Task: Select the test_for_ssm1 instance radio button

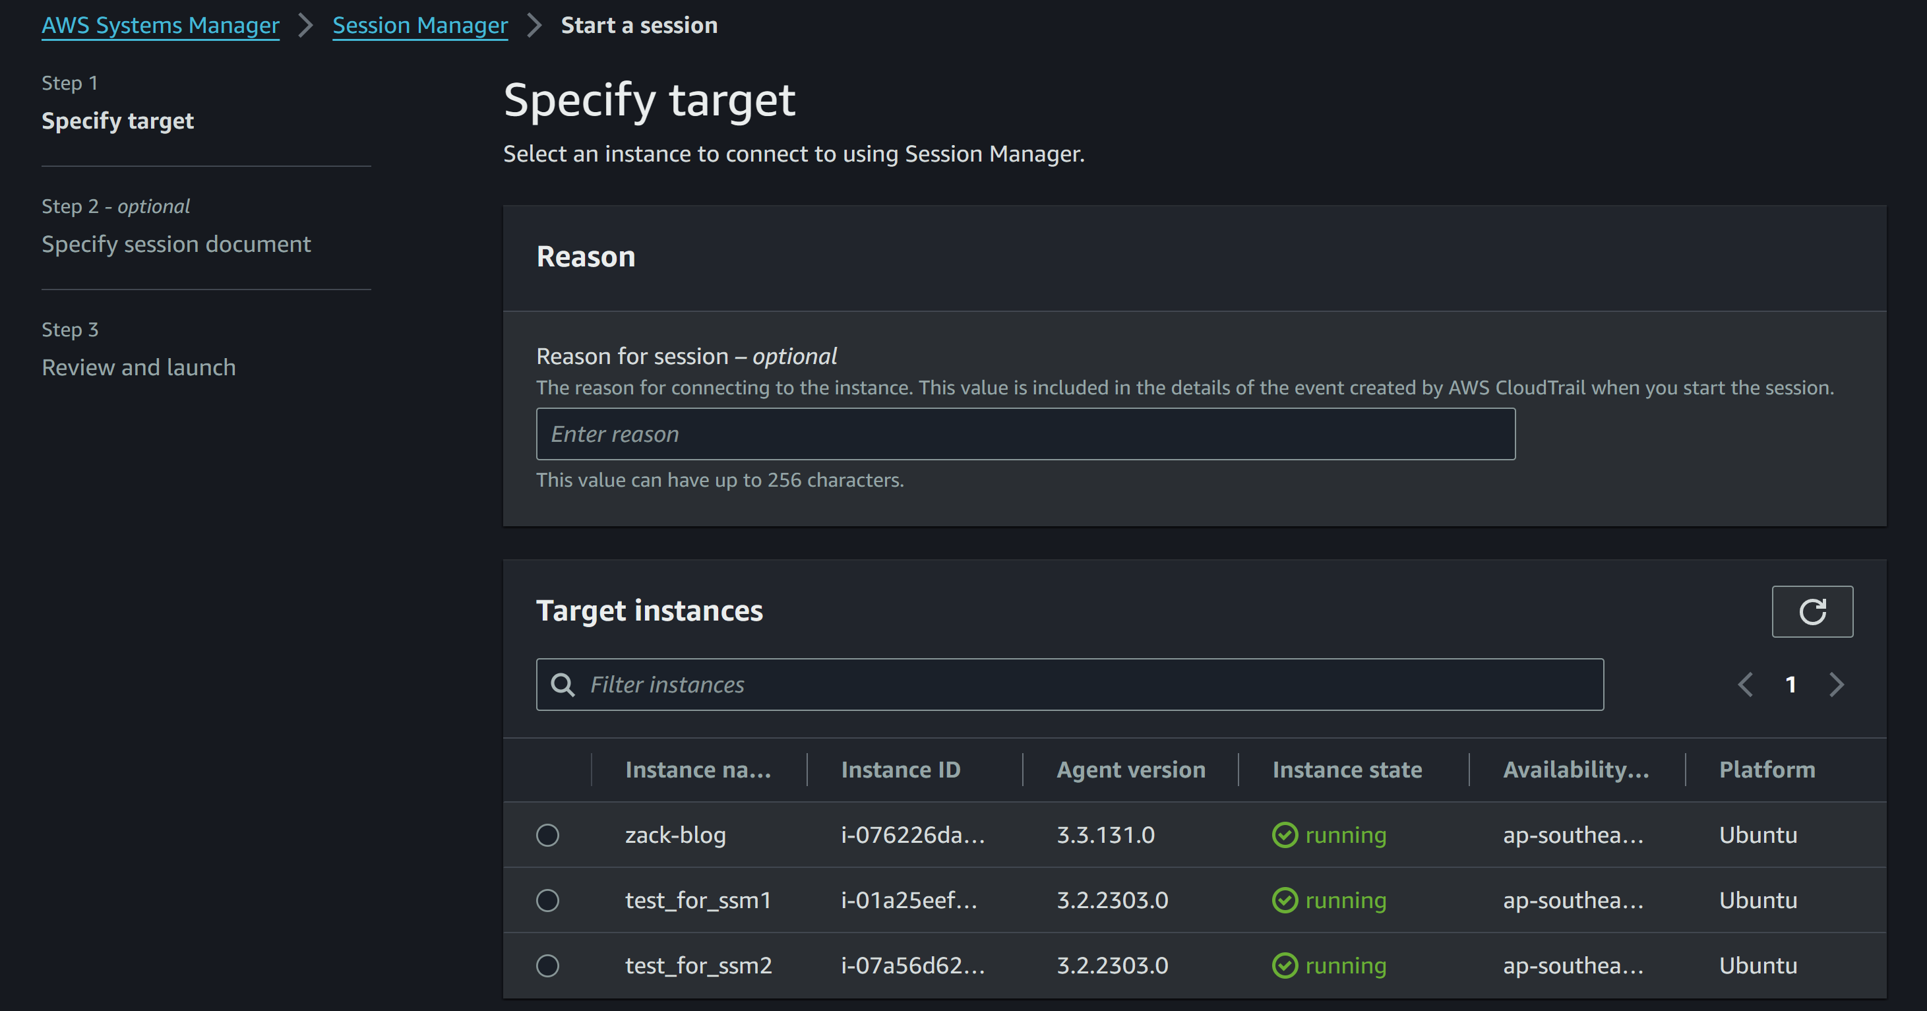Action: tap(547, 900)
